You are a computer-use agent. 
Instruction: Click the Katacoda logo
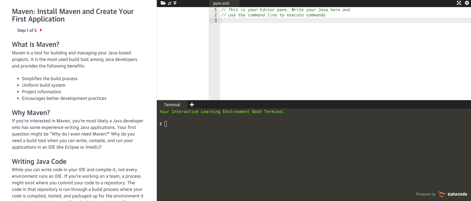457,194
